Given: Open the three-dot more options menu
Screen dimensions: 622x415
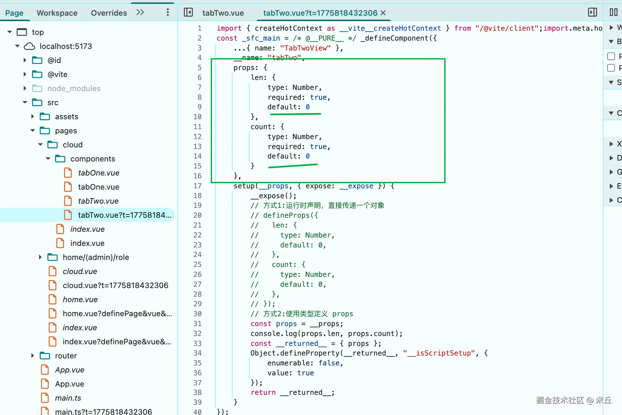Looking at the screenshot, I should (x=168, y=12).
